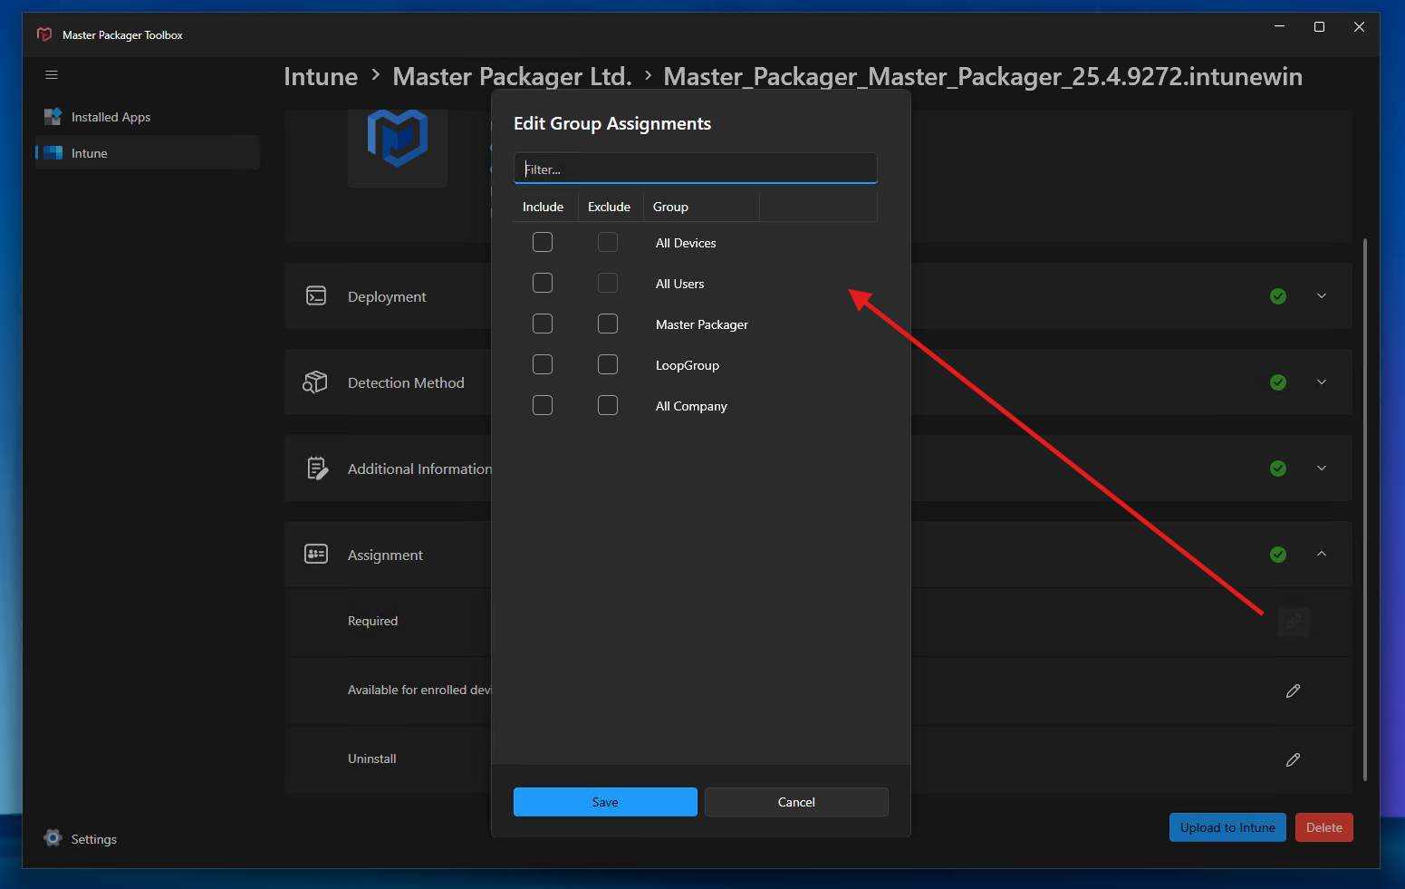Click the Assignment section icon

point(316,554)
